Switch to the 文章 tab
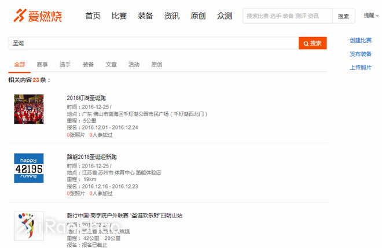This screenshot has height=248, width=382. (111, 65)
